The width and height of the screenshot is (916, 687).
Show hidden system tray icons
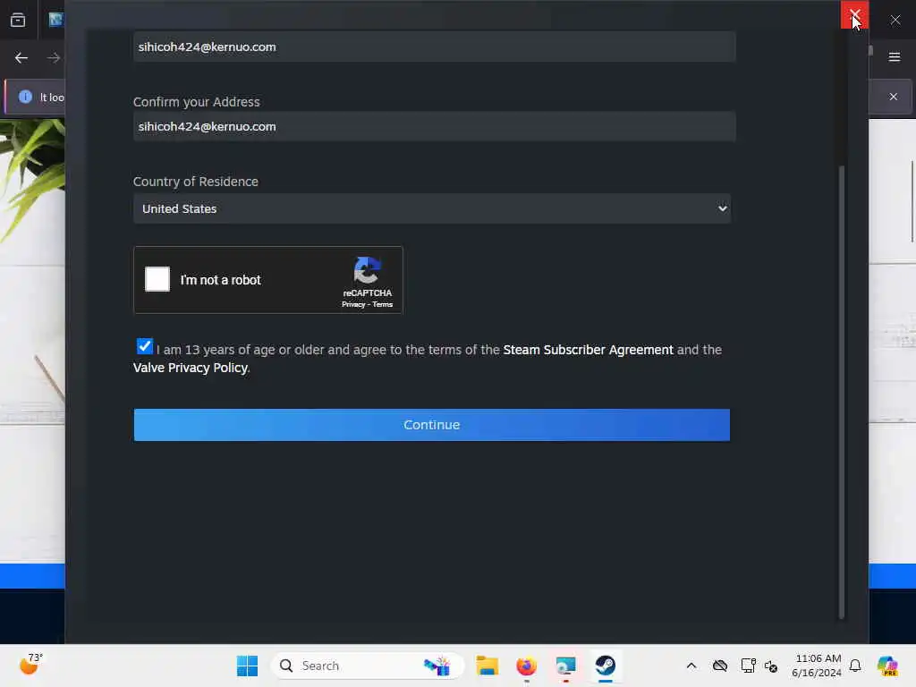coord(691,666)
